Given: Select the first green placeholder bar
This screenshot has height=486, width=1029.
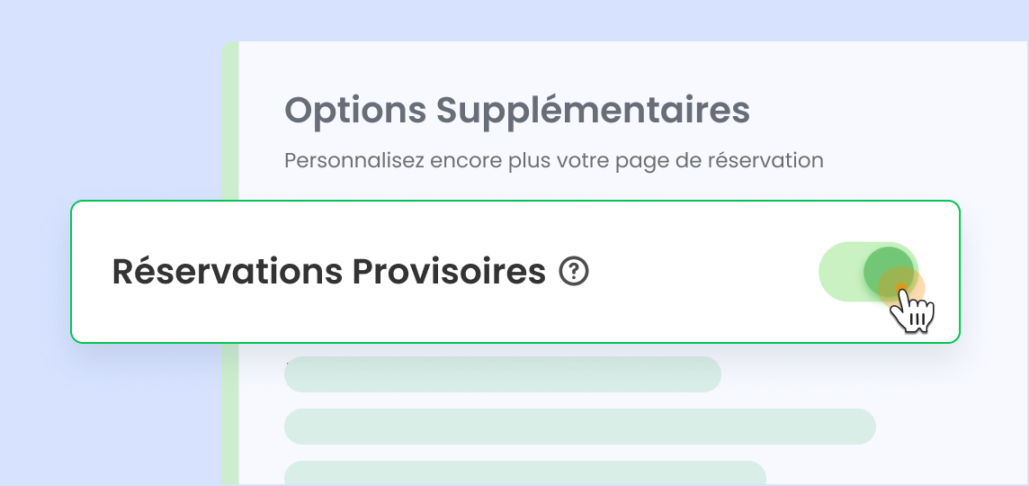Looking at the screenshot, I should click(x=502, y=374).
